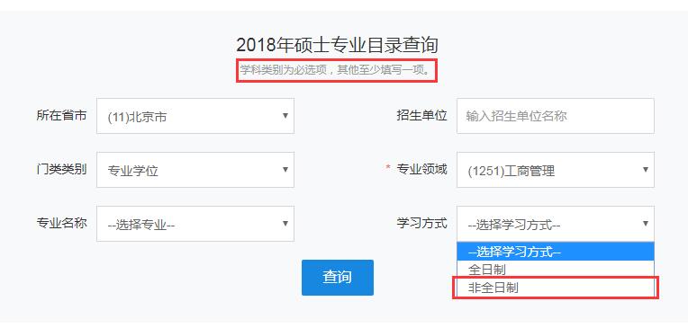Click arrow icon of 学习方式 dropdown
Image resolution: width=688 pixels, height=328 pixels.
point(646,224)
